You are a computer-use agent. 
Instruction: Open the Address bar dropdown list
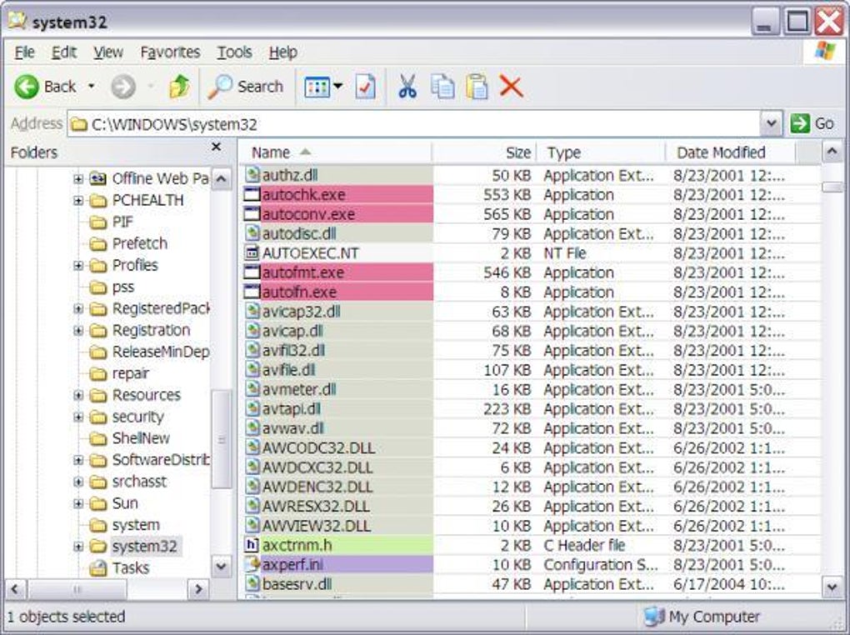coord(772,122)
